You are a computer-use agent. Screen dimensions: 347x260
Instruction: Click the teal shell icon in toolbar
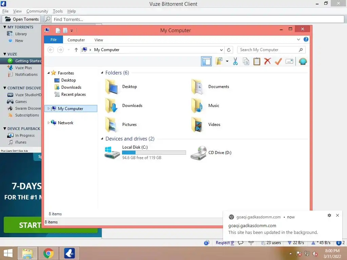(303, 61)
